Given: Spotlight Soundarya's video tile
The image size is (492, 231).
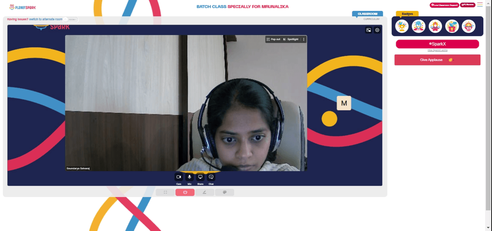Looking at the screenshot, I should click(x=291, y=39).
